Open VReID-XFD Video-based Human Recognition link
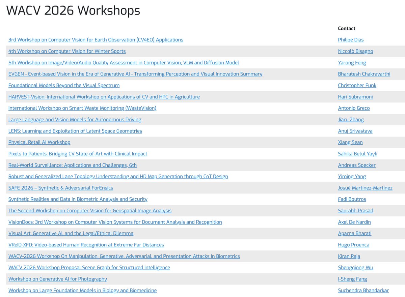The width and height of the screenshot is (405, 297). pyautogui.click(x=86, y=245)
